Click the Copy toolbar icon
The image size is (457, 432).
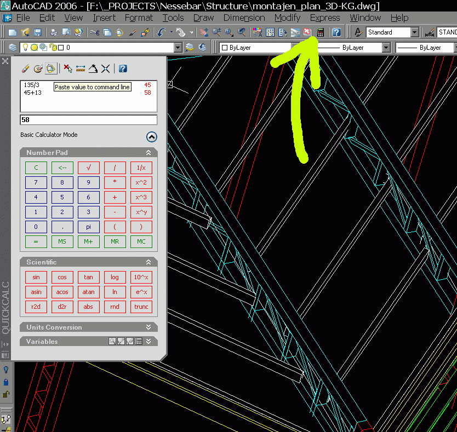[107, 32]
